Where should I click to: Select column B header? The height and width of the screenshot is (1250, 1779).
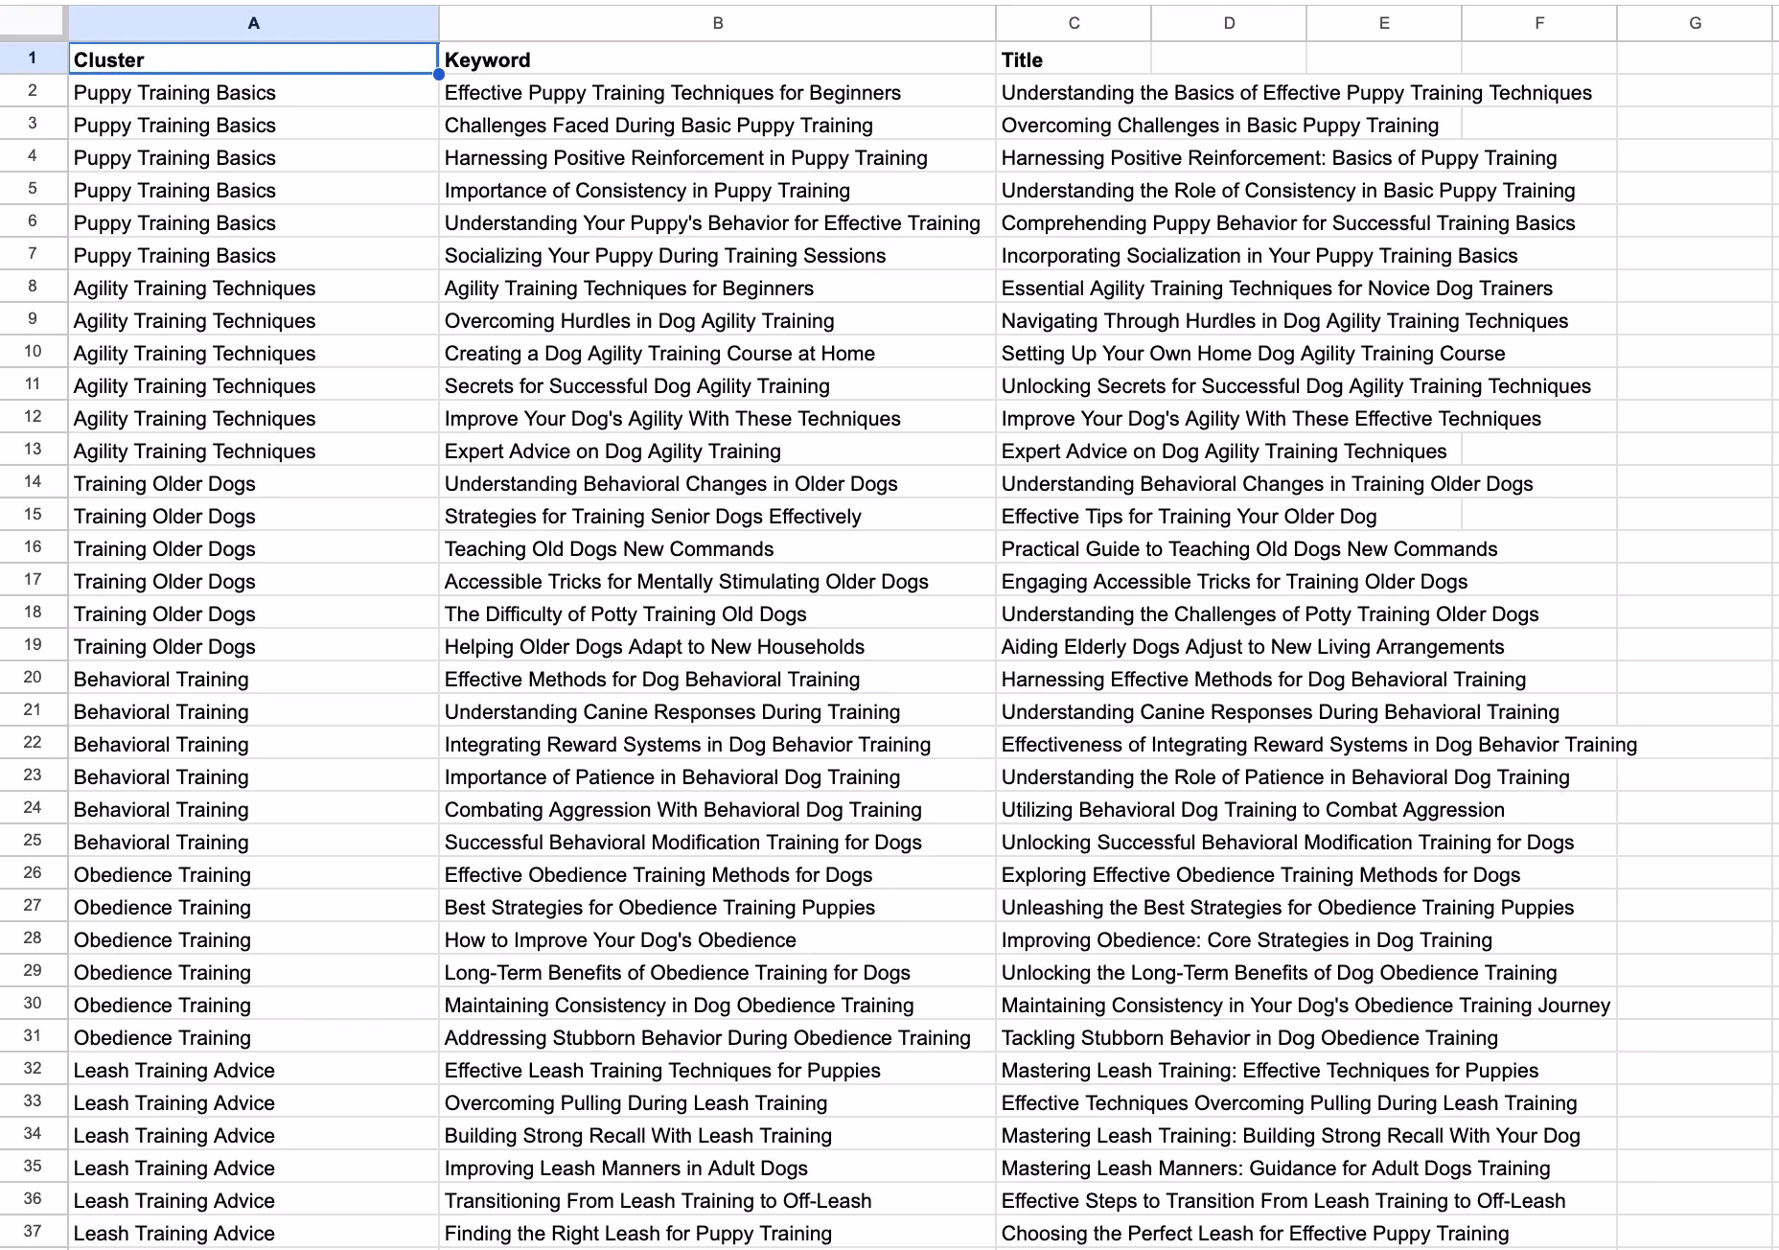(x=717, y=23)
